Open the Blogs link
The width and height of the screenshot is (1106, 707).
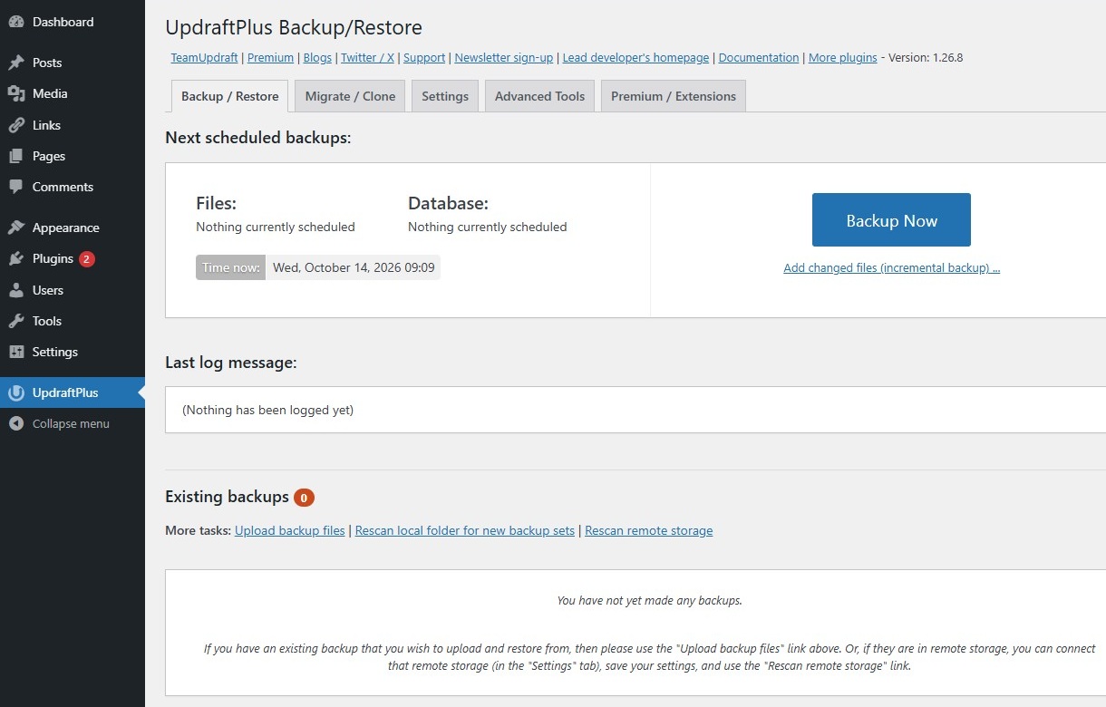click(317, 57)
